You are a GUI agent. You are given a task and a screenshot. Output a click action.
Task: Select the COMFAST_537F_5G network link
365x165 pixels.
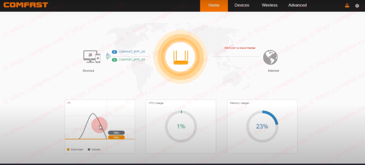click(132, 60)
